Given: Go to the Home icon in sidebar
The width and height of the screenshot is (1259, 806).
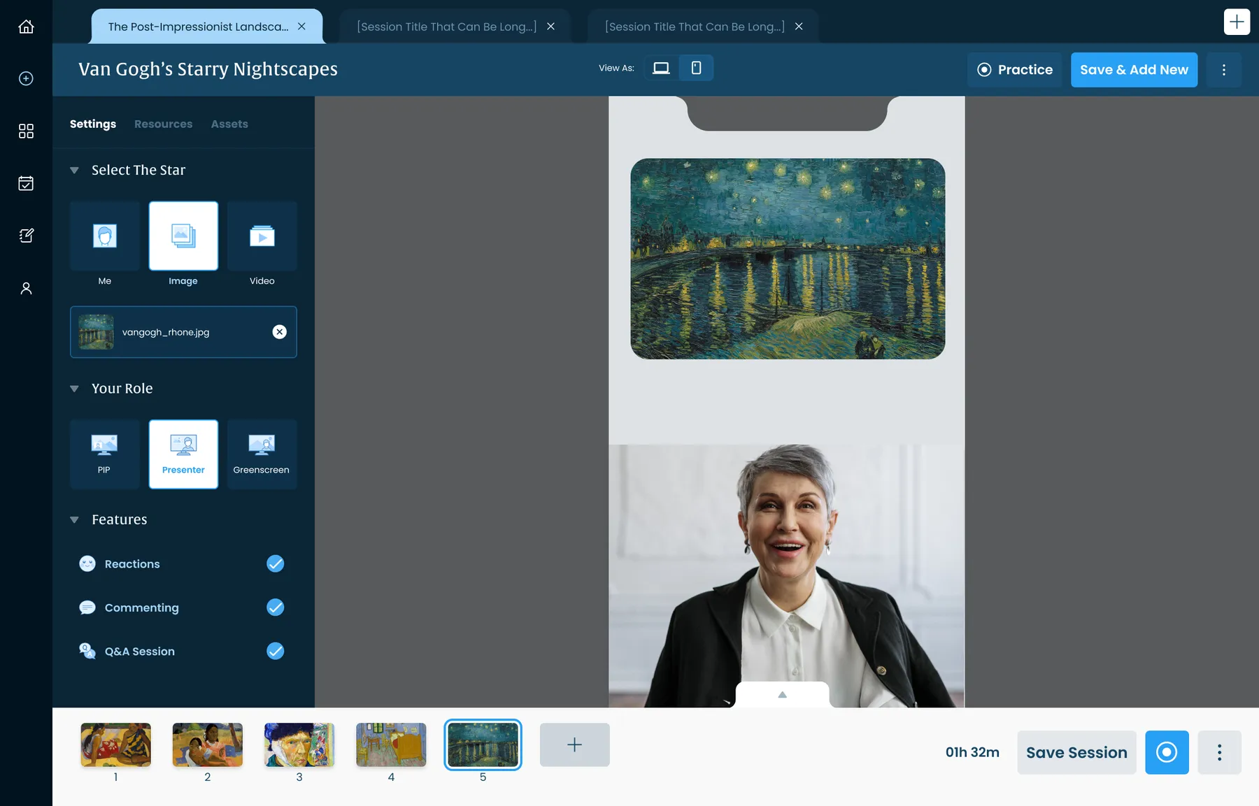Looking at the screenshot, I should coord(26,27).
